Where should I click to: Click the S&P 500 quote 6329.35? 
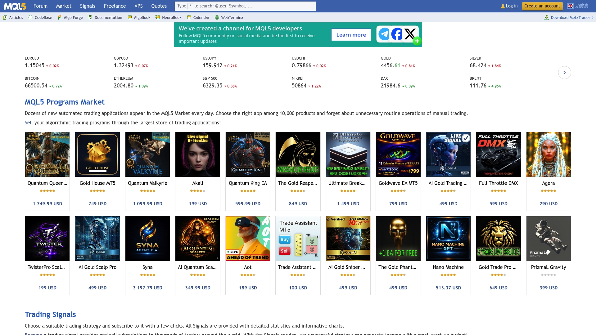[213, 86]
